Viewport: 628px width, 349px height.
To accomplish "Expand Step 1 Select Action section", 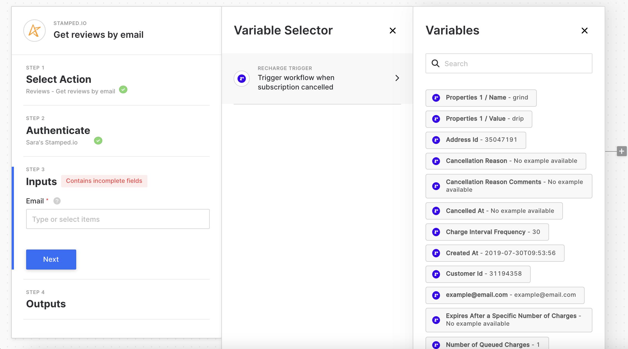I will click(59, 79).
